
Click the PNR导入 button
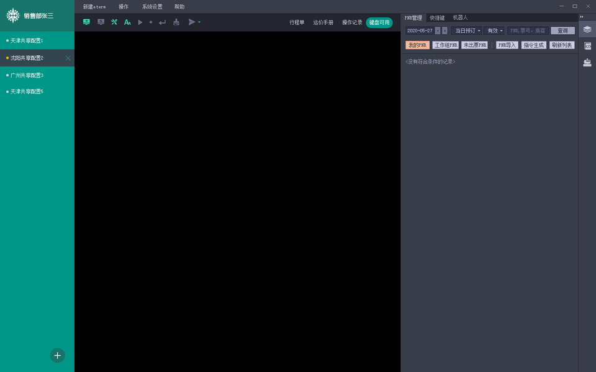point(507,45)
